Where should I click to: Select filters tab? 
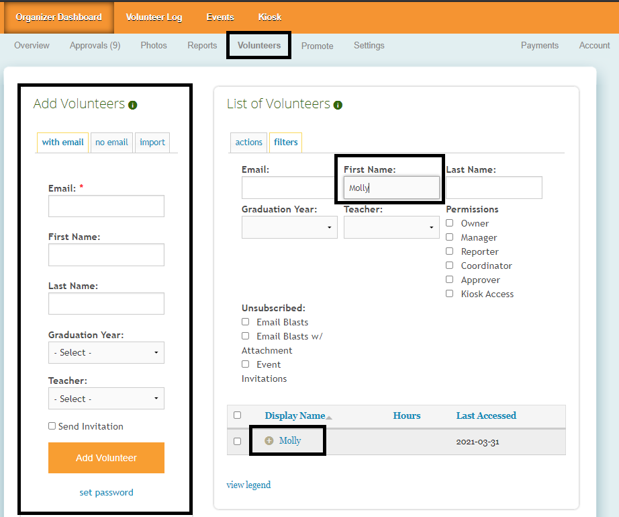(286, 143)
